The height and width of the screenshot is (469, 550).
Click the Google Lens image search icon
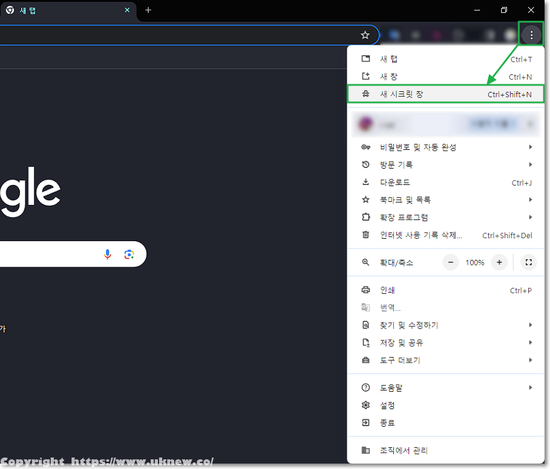(x=129, y=254)
